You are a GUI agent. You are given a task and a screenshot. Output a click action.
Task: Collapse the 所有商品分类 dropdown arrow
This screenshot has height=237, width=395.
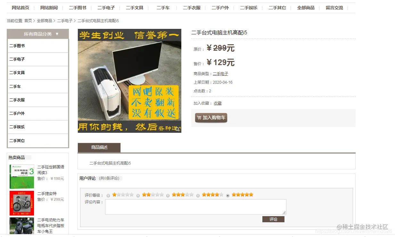[57, 34]
